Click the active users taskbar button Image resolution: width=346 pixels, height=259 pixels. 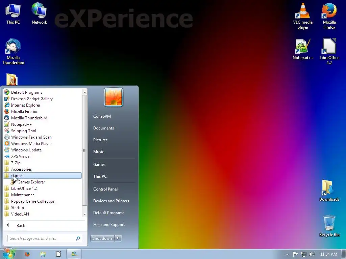tap(74, 254)
